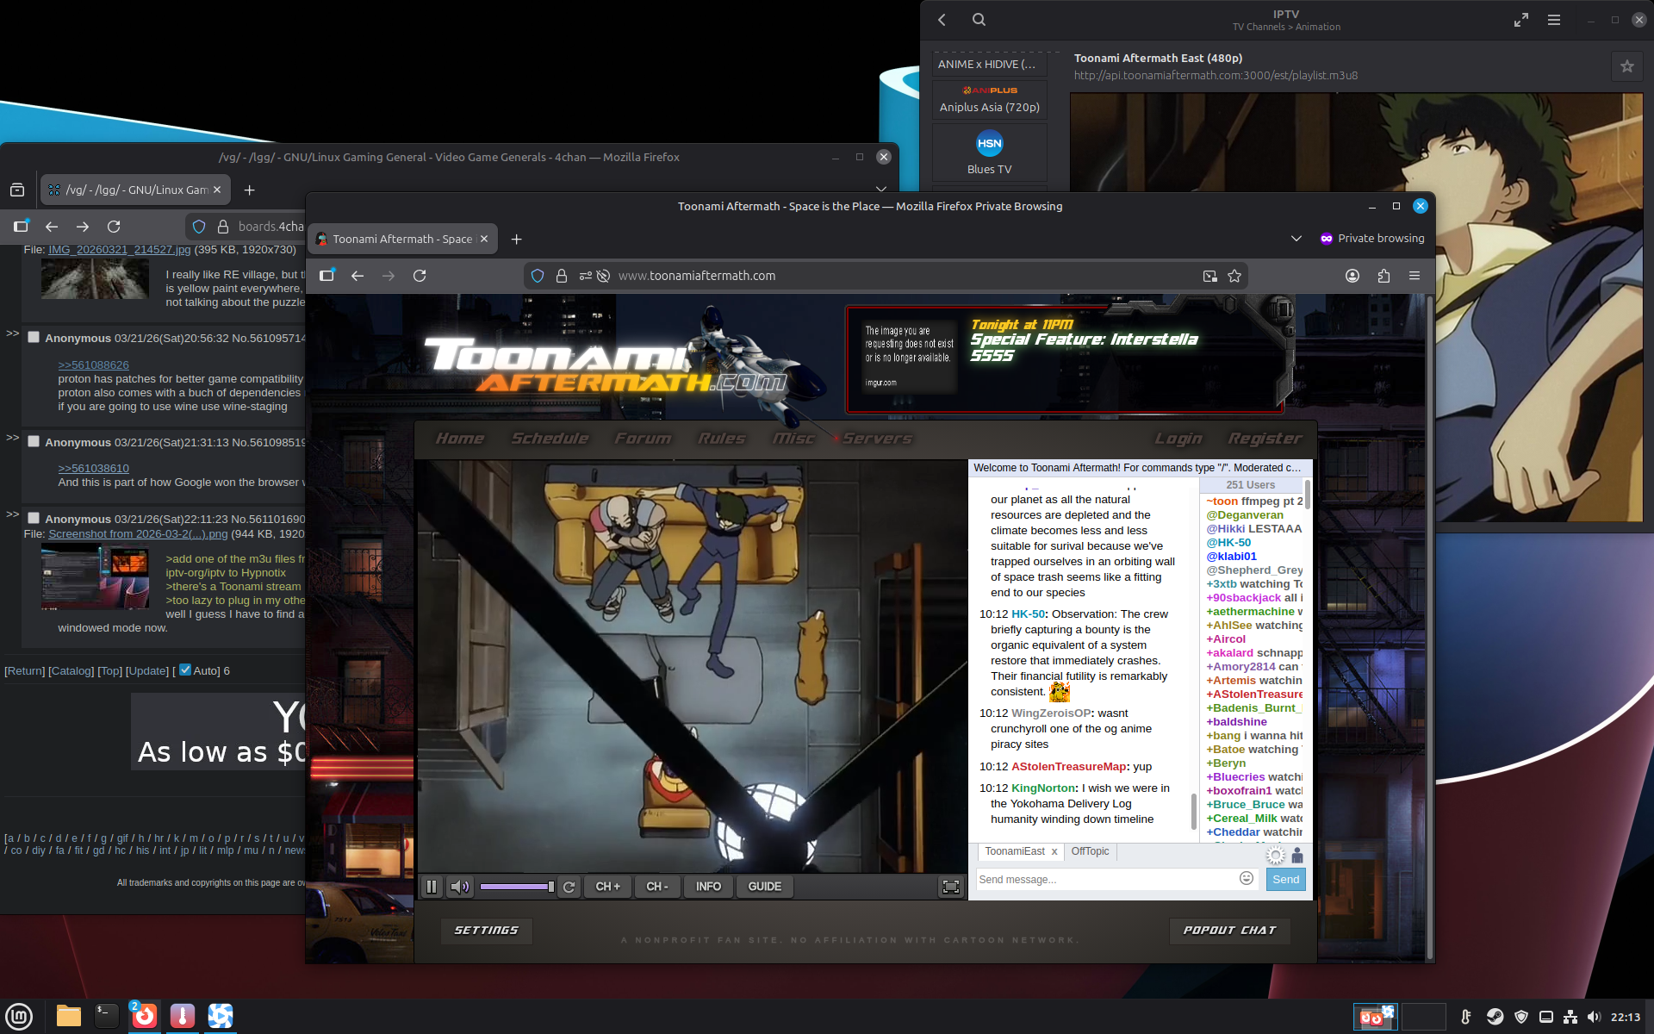Open Firefox application menu in private window
This screenshot has height=1034, width=1654.
1414,276
